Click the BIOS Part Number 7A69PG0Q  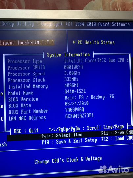pyautogui.click(x=75, y=110)
